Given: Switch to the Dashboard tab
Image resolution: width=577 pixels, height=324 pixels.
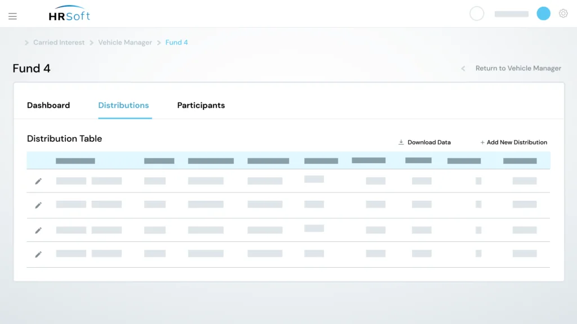Looking at the screenshot, I should (x=48, y=105).
